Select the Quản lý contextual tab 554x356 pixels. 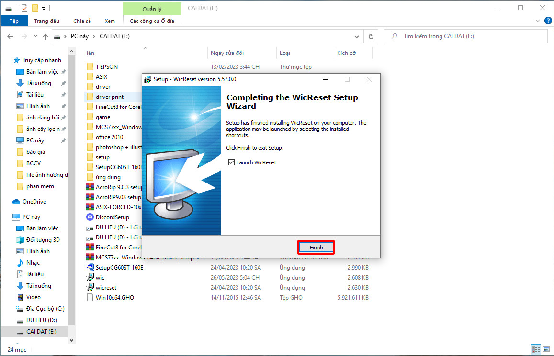152,9
